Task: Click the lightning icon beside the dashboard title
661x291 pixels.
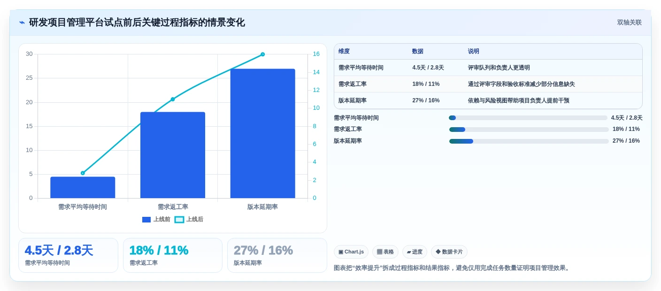Action: coord(22,23)
